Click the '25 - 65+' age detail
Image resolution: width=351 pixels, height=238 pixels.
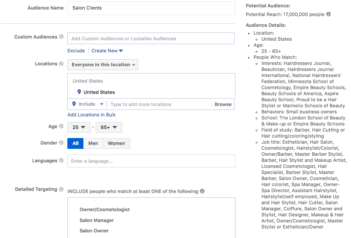271,51
